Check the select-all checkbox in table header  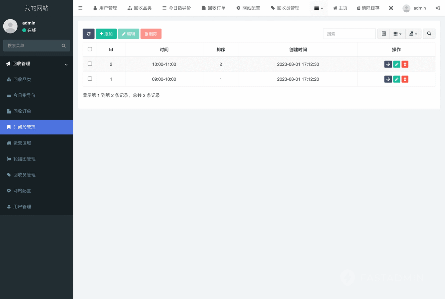point(90,49)
